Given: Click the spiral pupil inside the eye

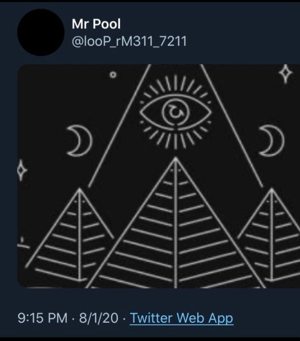Looking at the screenshot, I should [x=175, y=112].
